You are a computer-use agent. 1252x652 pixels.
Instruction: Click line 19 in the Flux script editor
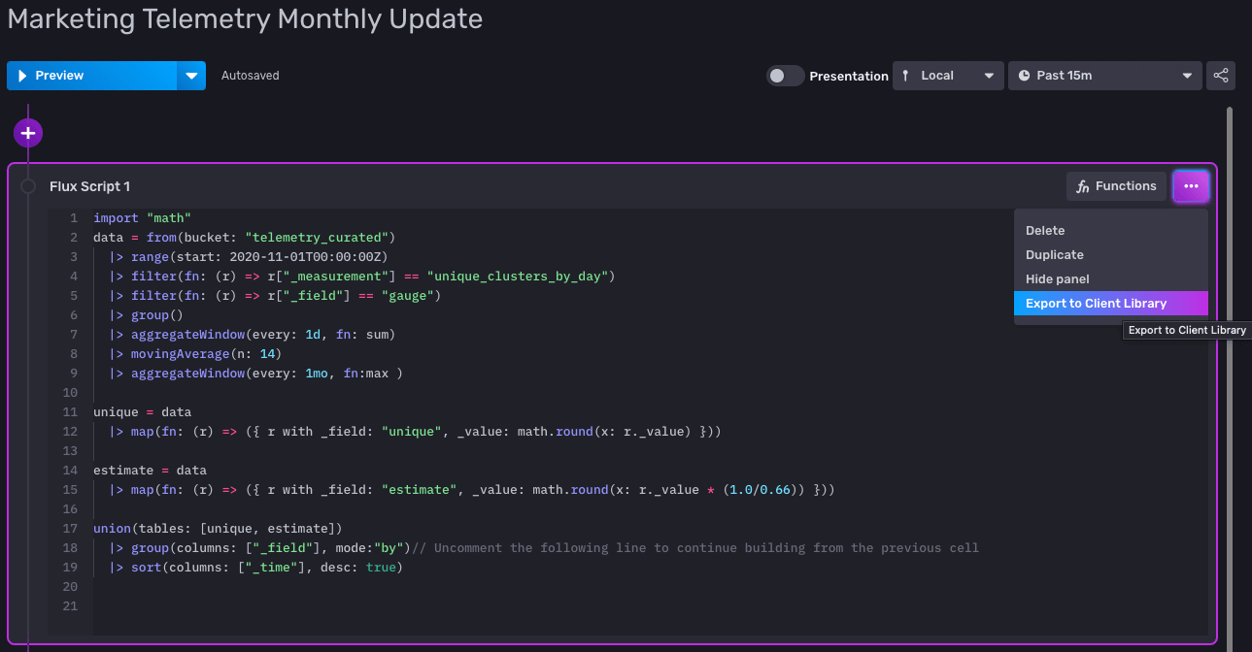click(243, 567)
